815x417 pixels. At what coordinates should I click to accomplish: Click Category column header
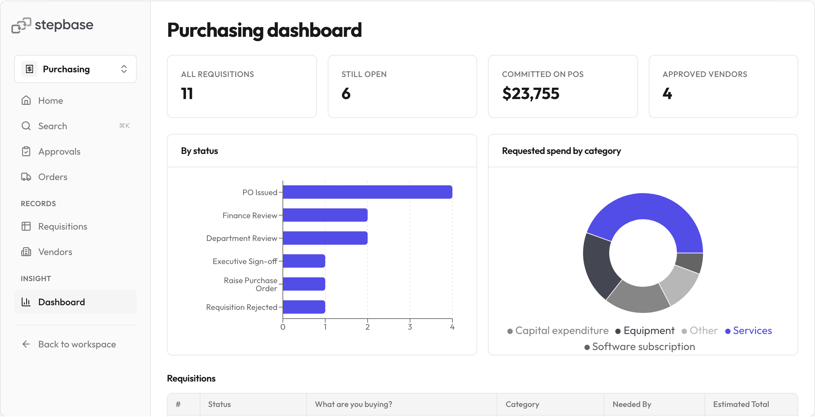pyautogui.click(x=551, y=404)
